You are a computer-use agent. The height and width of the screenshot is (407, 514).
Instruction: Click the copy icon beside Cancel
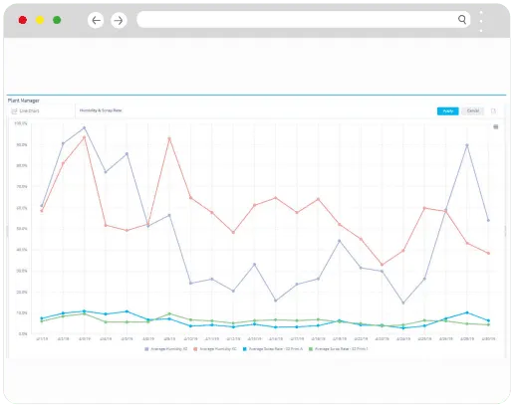[493, 111]
